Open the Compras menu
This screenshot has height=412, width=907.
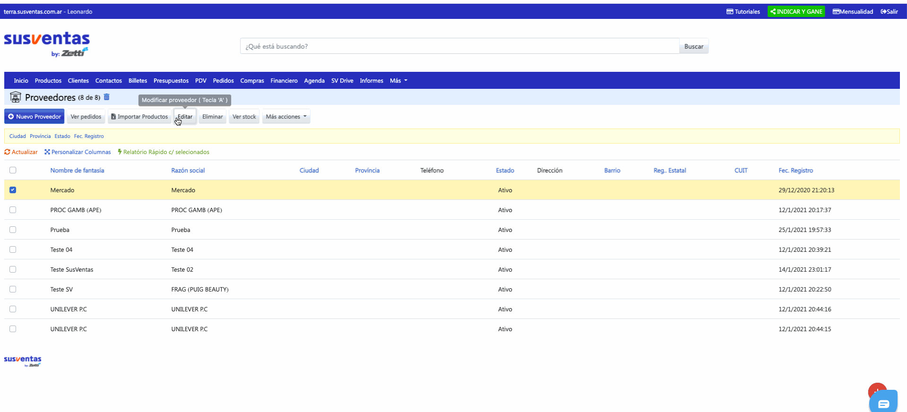252,80
